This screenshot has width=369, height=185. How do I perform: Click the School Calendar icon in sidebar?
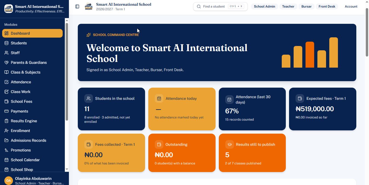[6, 160]
